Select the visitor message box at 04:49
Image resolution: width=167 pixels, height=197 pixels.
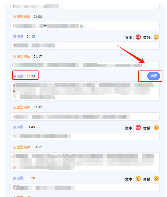pyautogui.click(x=85, y=136)
